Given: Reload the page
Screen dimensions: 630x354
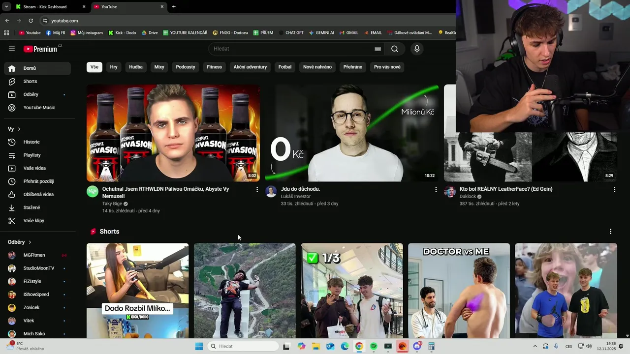Looking at the screenshot, I should coord(31,21).
